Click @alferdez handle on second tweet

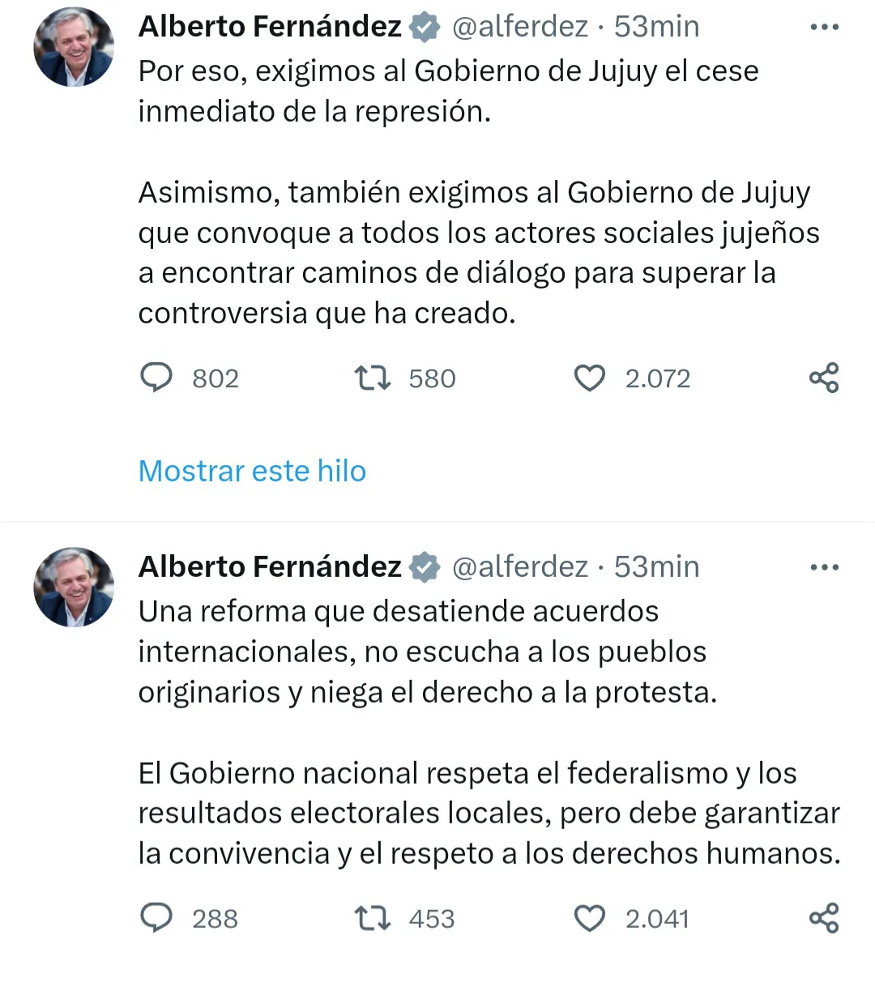tap(519, 567)
